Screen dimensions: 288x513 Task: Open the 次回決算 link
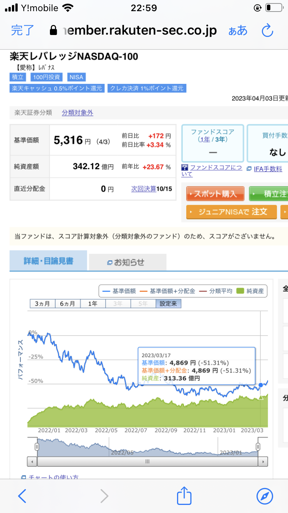click(x=144, y=189)
